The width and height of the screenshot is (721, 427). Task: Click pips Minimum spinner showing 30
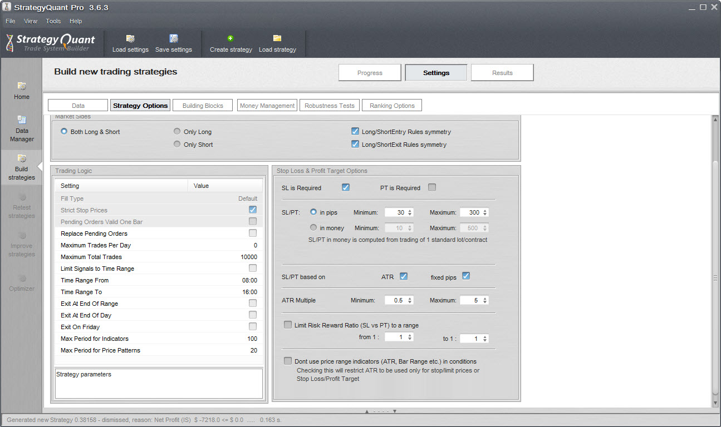coord(399,212)
